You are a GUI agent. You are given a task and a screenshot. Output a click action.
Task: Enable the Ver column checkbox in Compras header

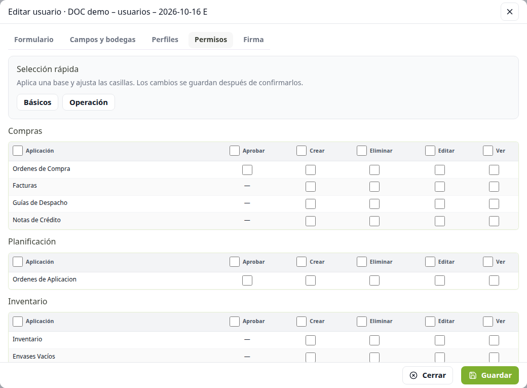pos(488,151)
